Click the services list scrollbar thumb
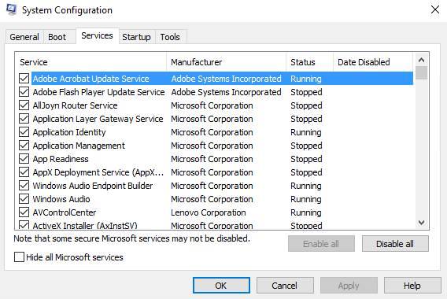The image size is (447, 299). [421, 72]
